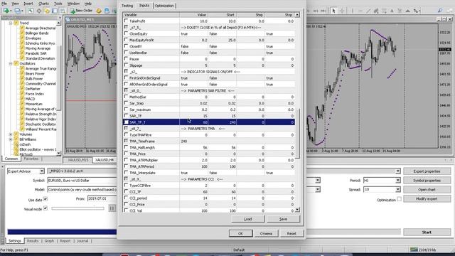The width and height of the screenshot is (455, 256).
Task: Toggle the Strategy Tester toolbar icon
Action: (63, 11)
